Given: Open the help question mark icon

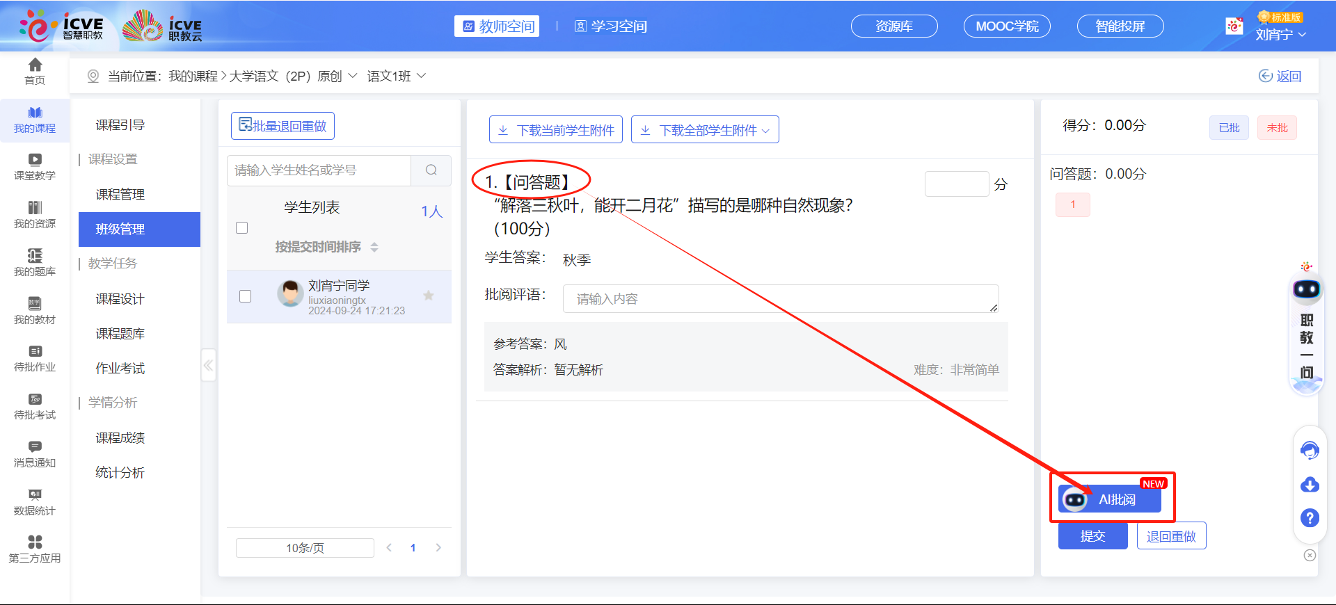Looking at the screenshot, I should point(1310,518).
